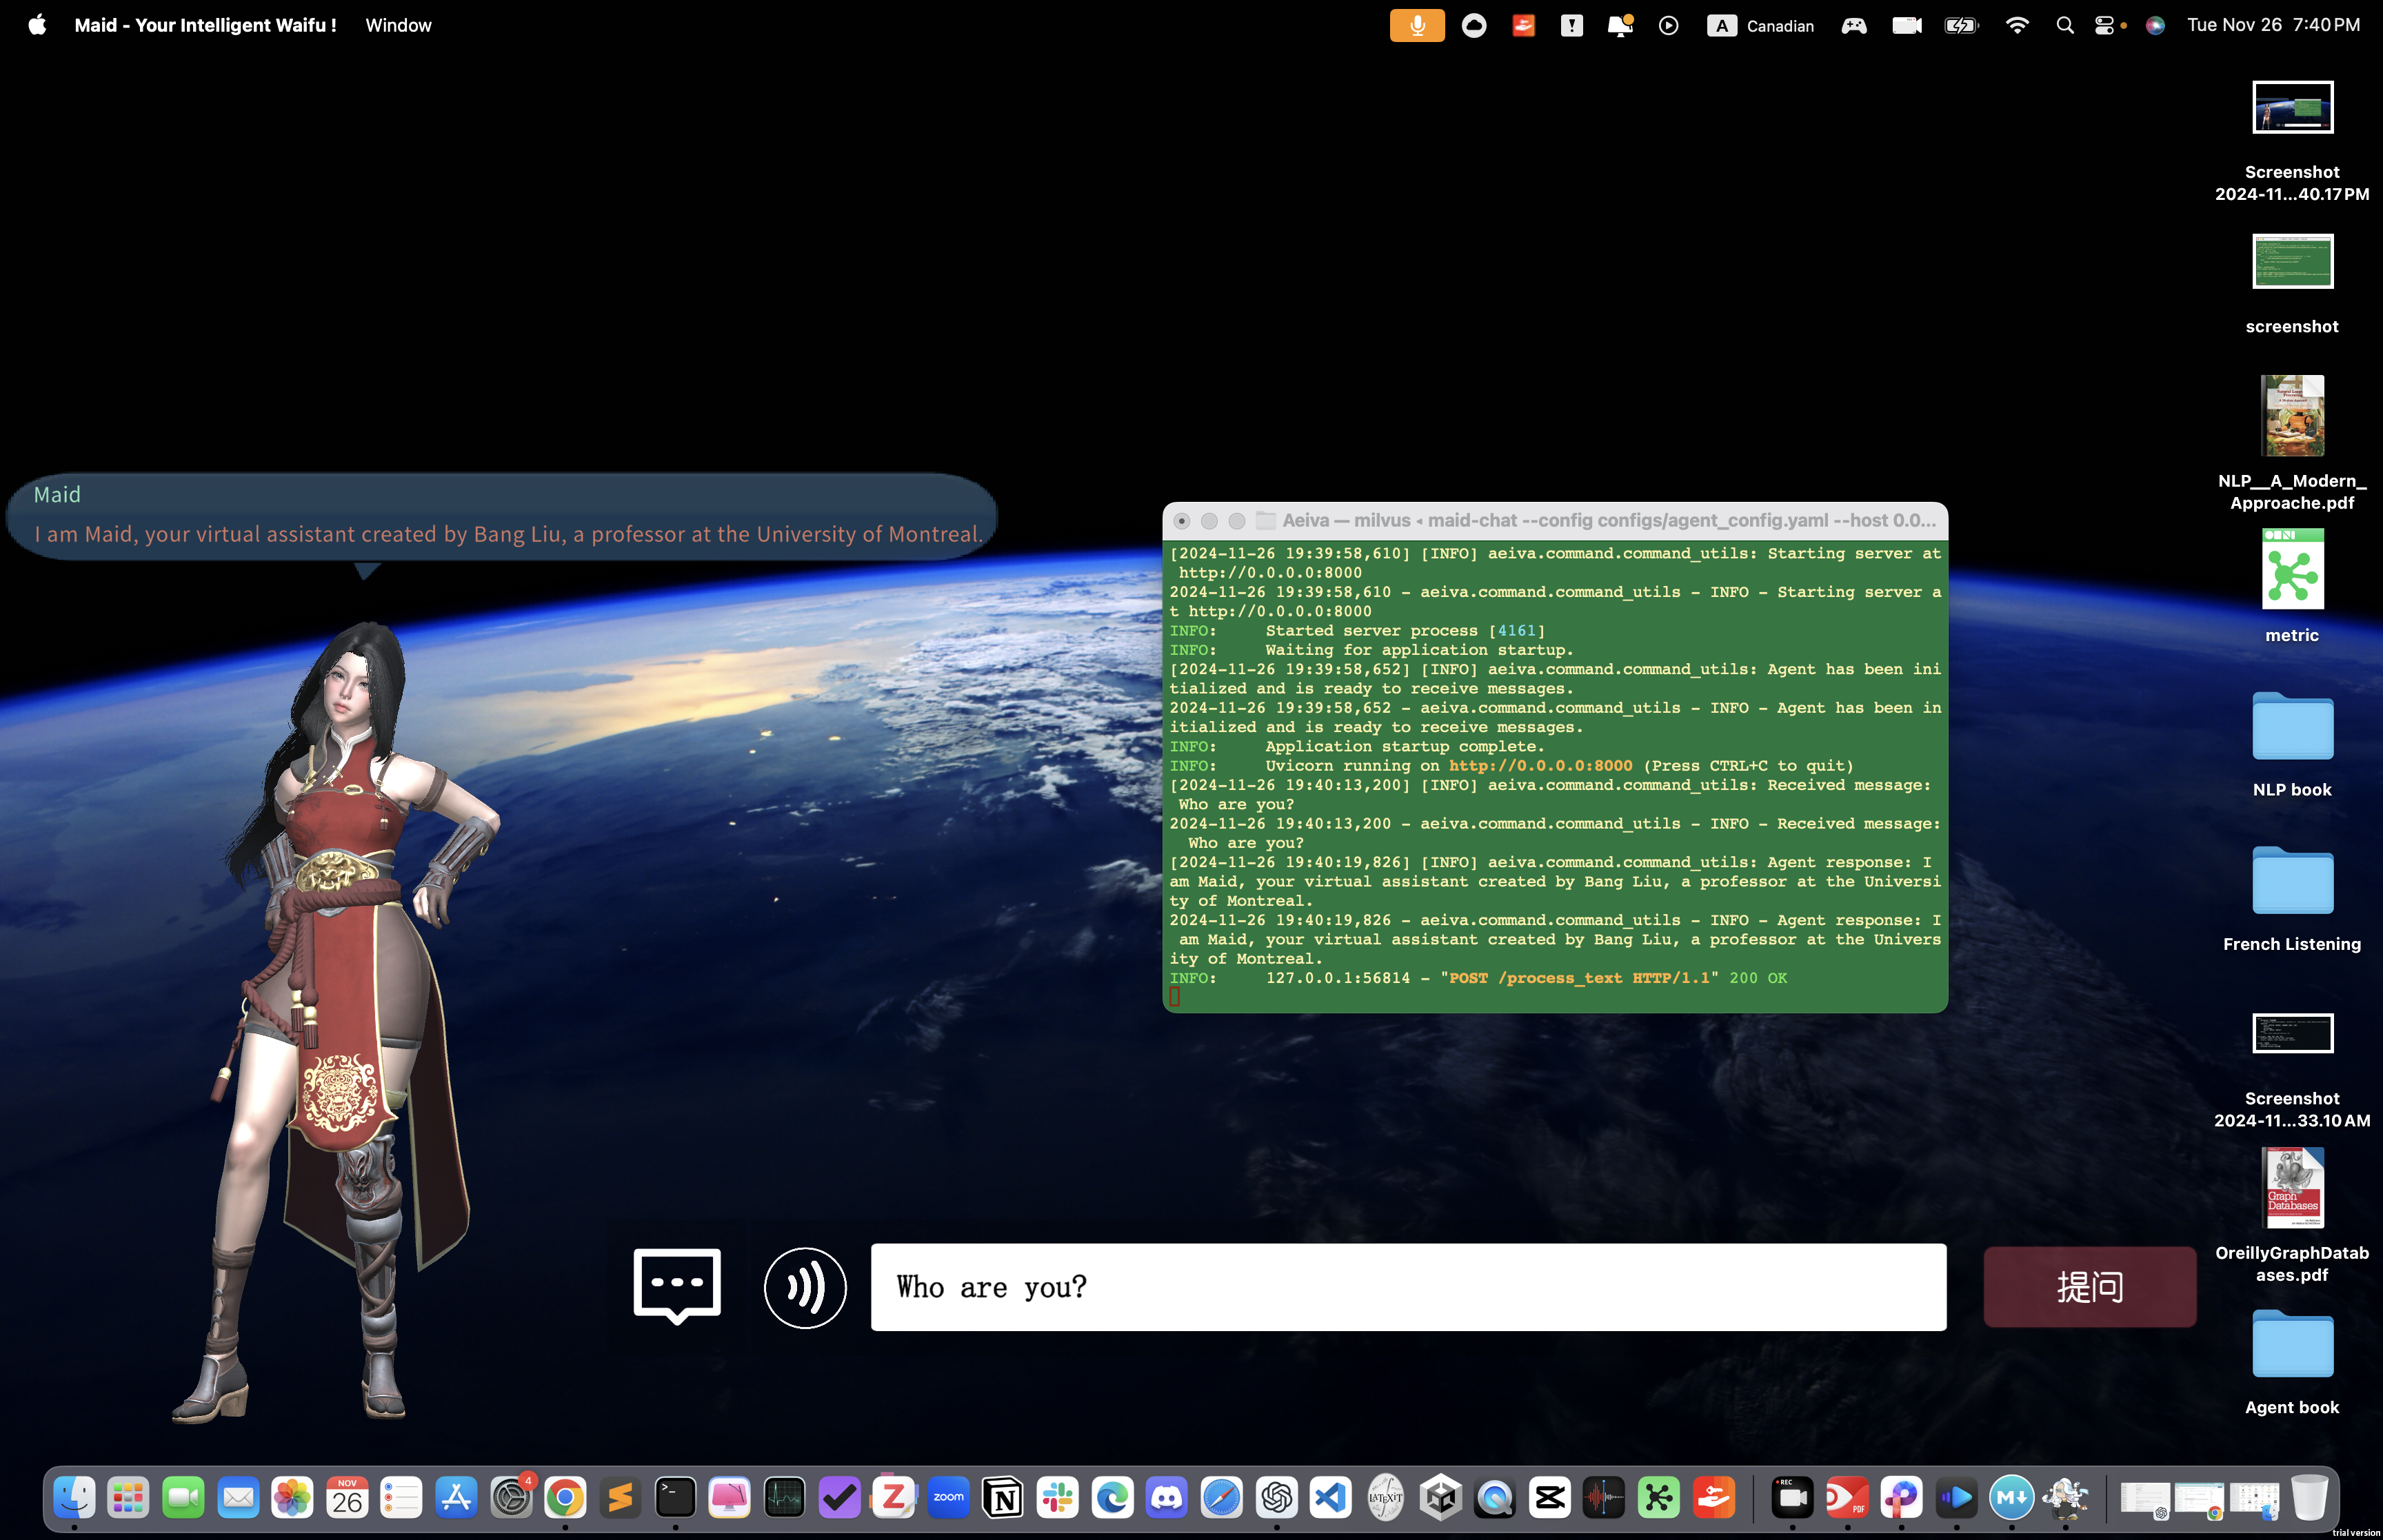Open App Store from the Dock
This screenshot has height=1540, width=2383.
456,1497
